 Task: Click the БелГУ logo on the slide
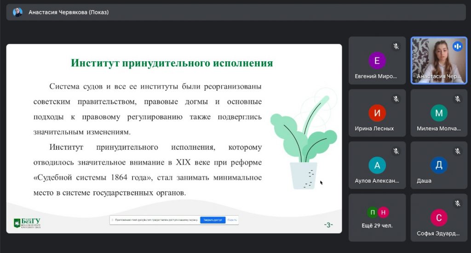click(x=27, y=223)
